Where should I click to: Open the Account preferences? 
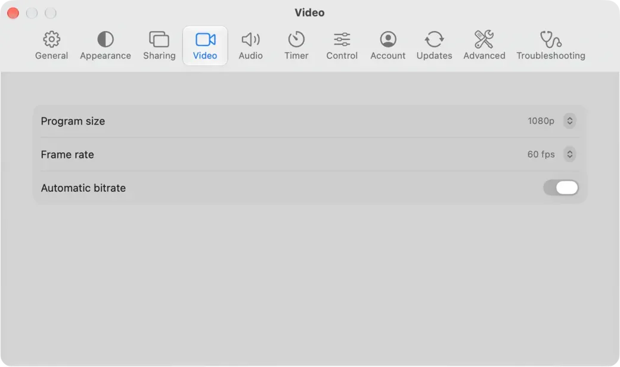click(388, 46)
